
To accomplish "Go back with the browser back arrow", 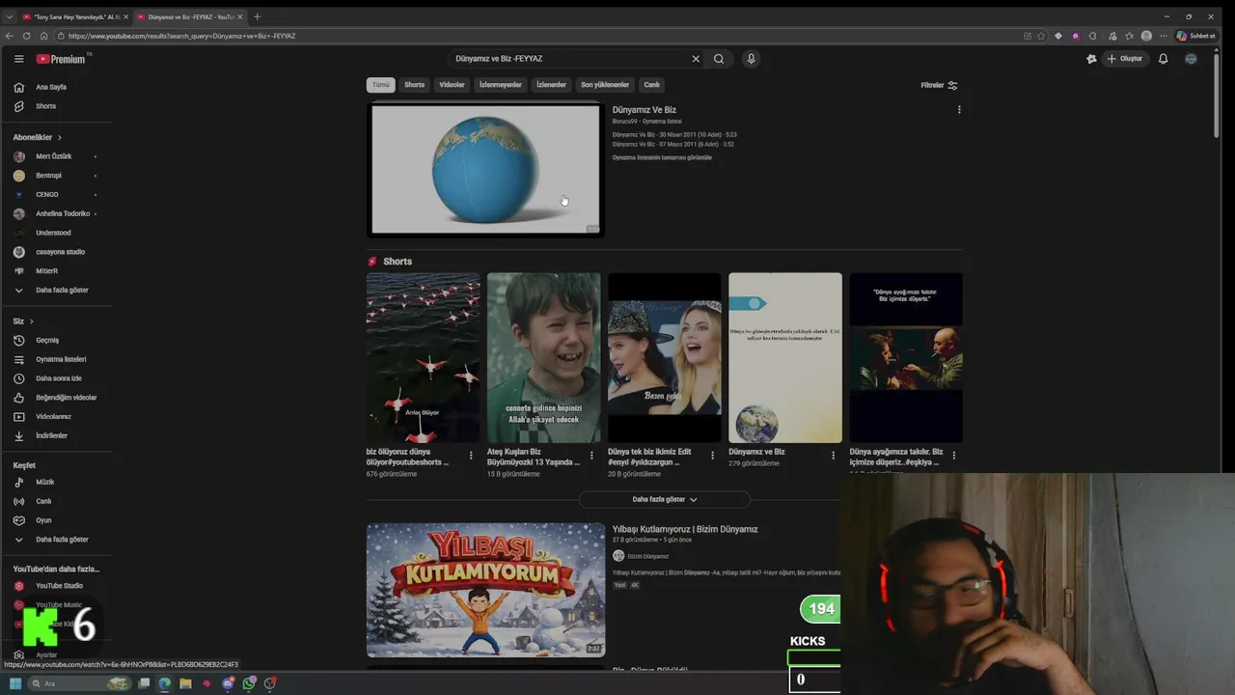I will pyautogui.click(x=10, y=36).
